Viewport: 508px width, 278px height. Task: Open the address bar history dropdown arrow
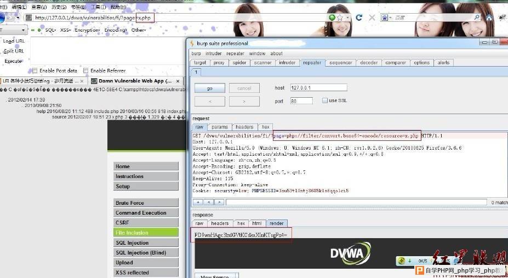click(x=348, y=17)
